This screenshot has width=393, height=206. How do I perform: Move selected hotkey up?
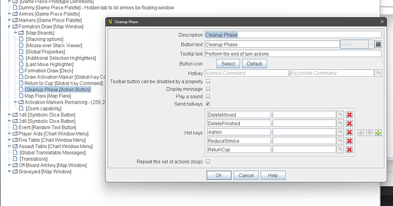click(x=361, y=133)
